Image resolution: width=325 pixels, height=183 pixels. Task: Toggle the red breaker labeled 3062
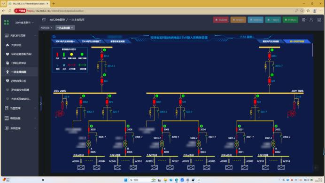click(x=81, y=102)
